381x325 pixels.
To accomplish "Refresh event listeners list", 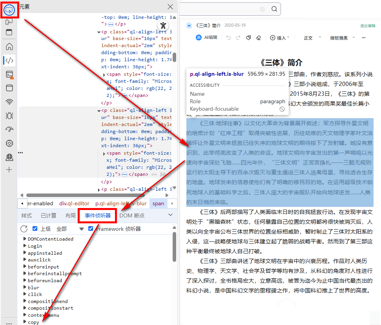I will coord(24,229).
